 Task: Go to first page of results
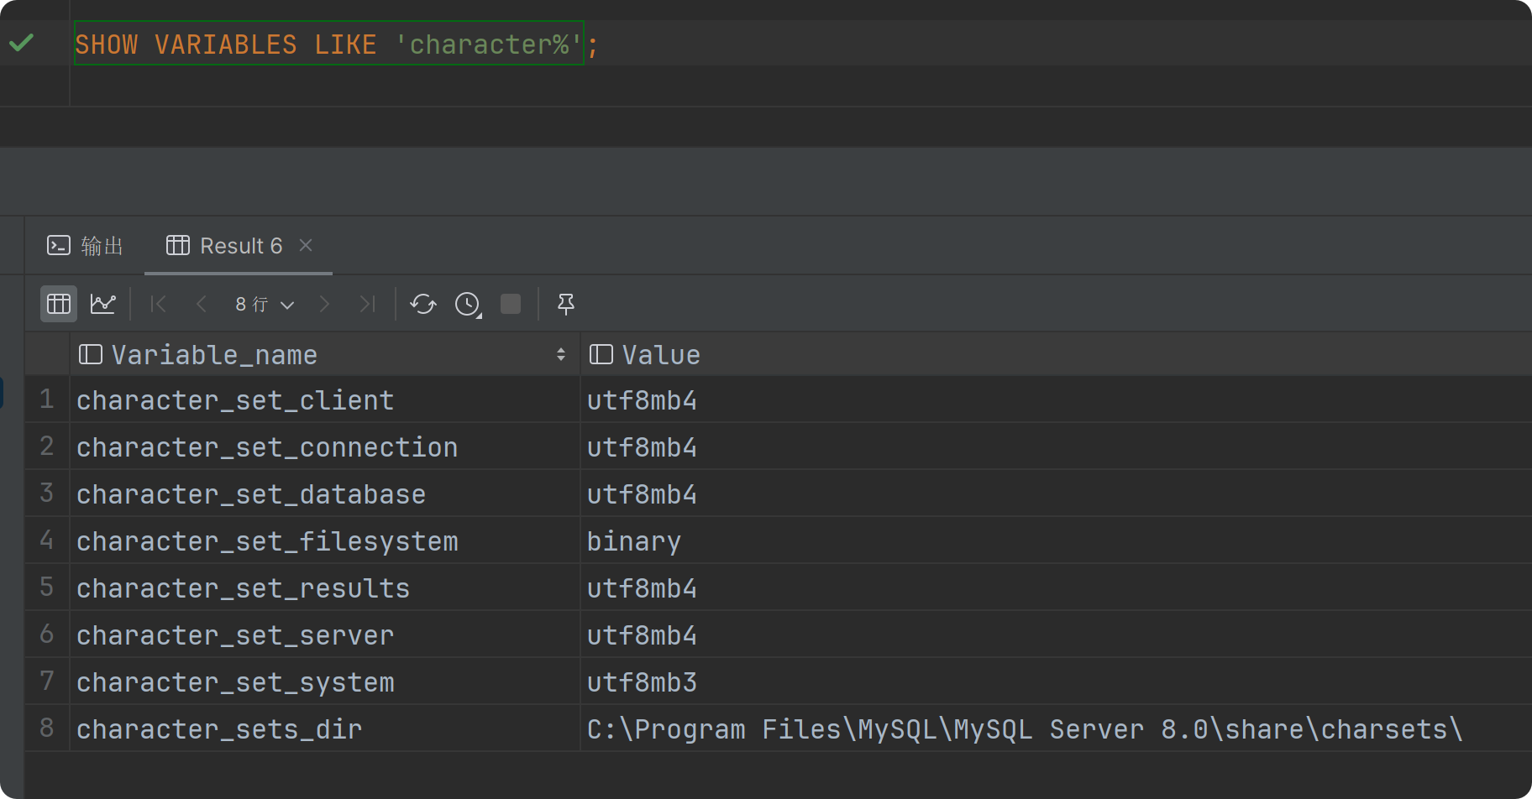158,304
